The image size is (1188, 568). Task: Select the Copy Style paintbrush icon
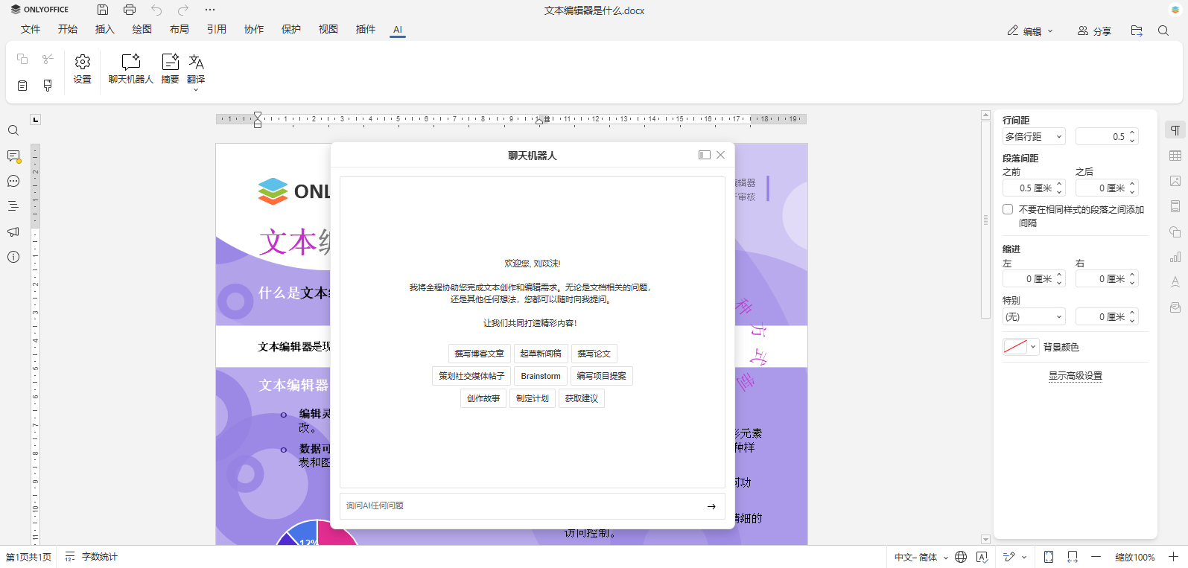pyautogui.click(x=48, y=86)
